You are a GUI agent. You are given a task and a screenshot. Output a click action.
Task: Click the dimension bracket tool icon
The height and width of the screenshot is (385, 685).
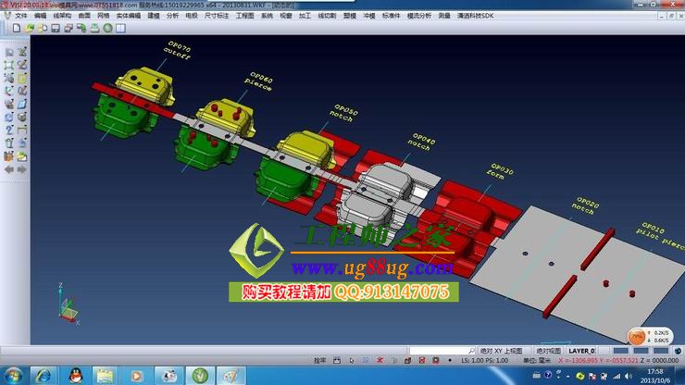(22, 130)
